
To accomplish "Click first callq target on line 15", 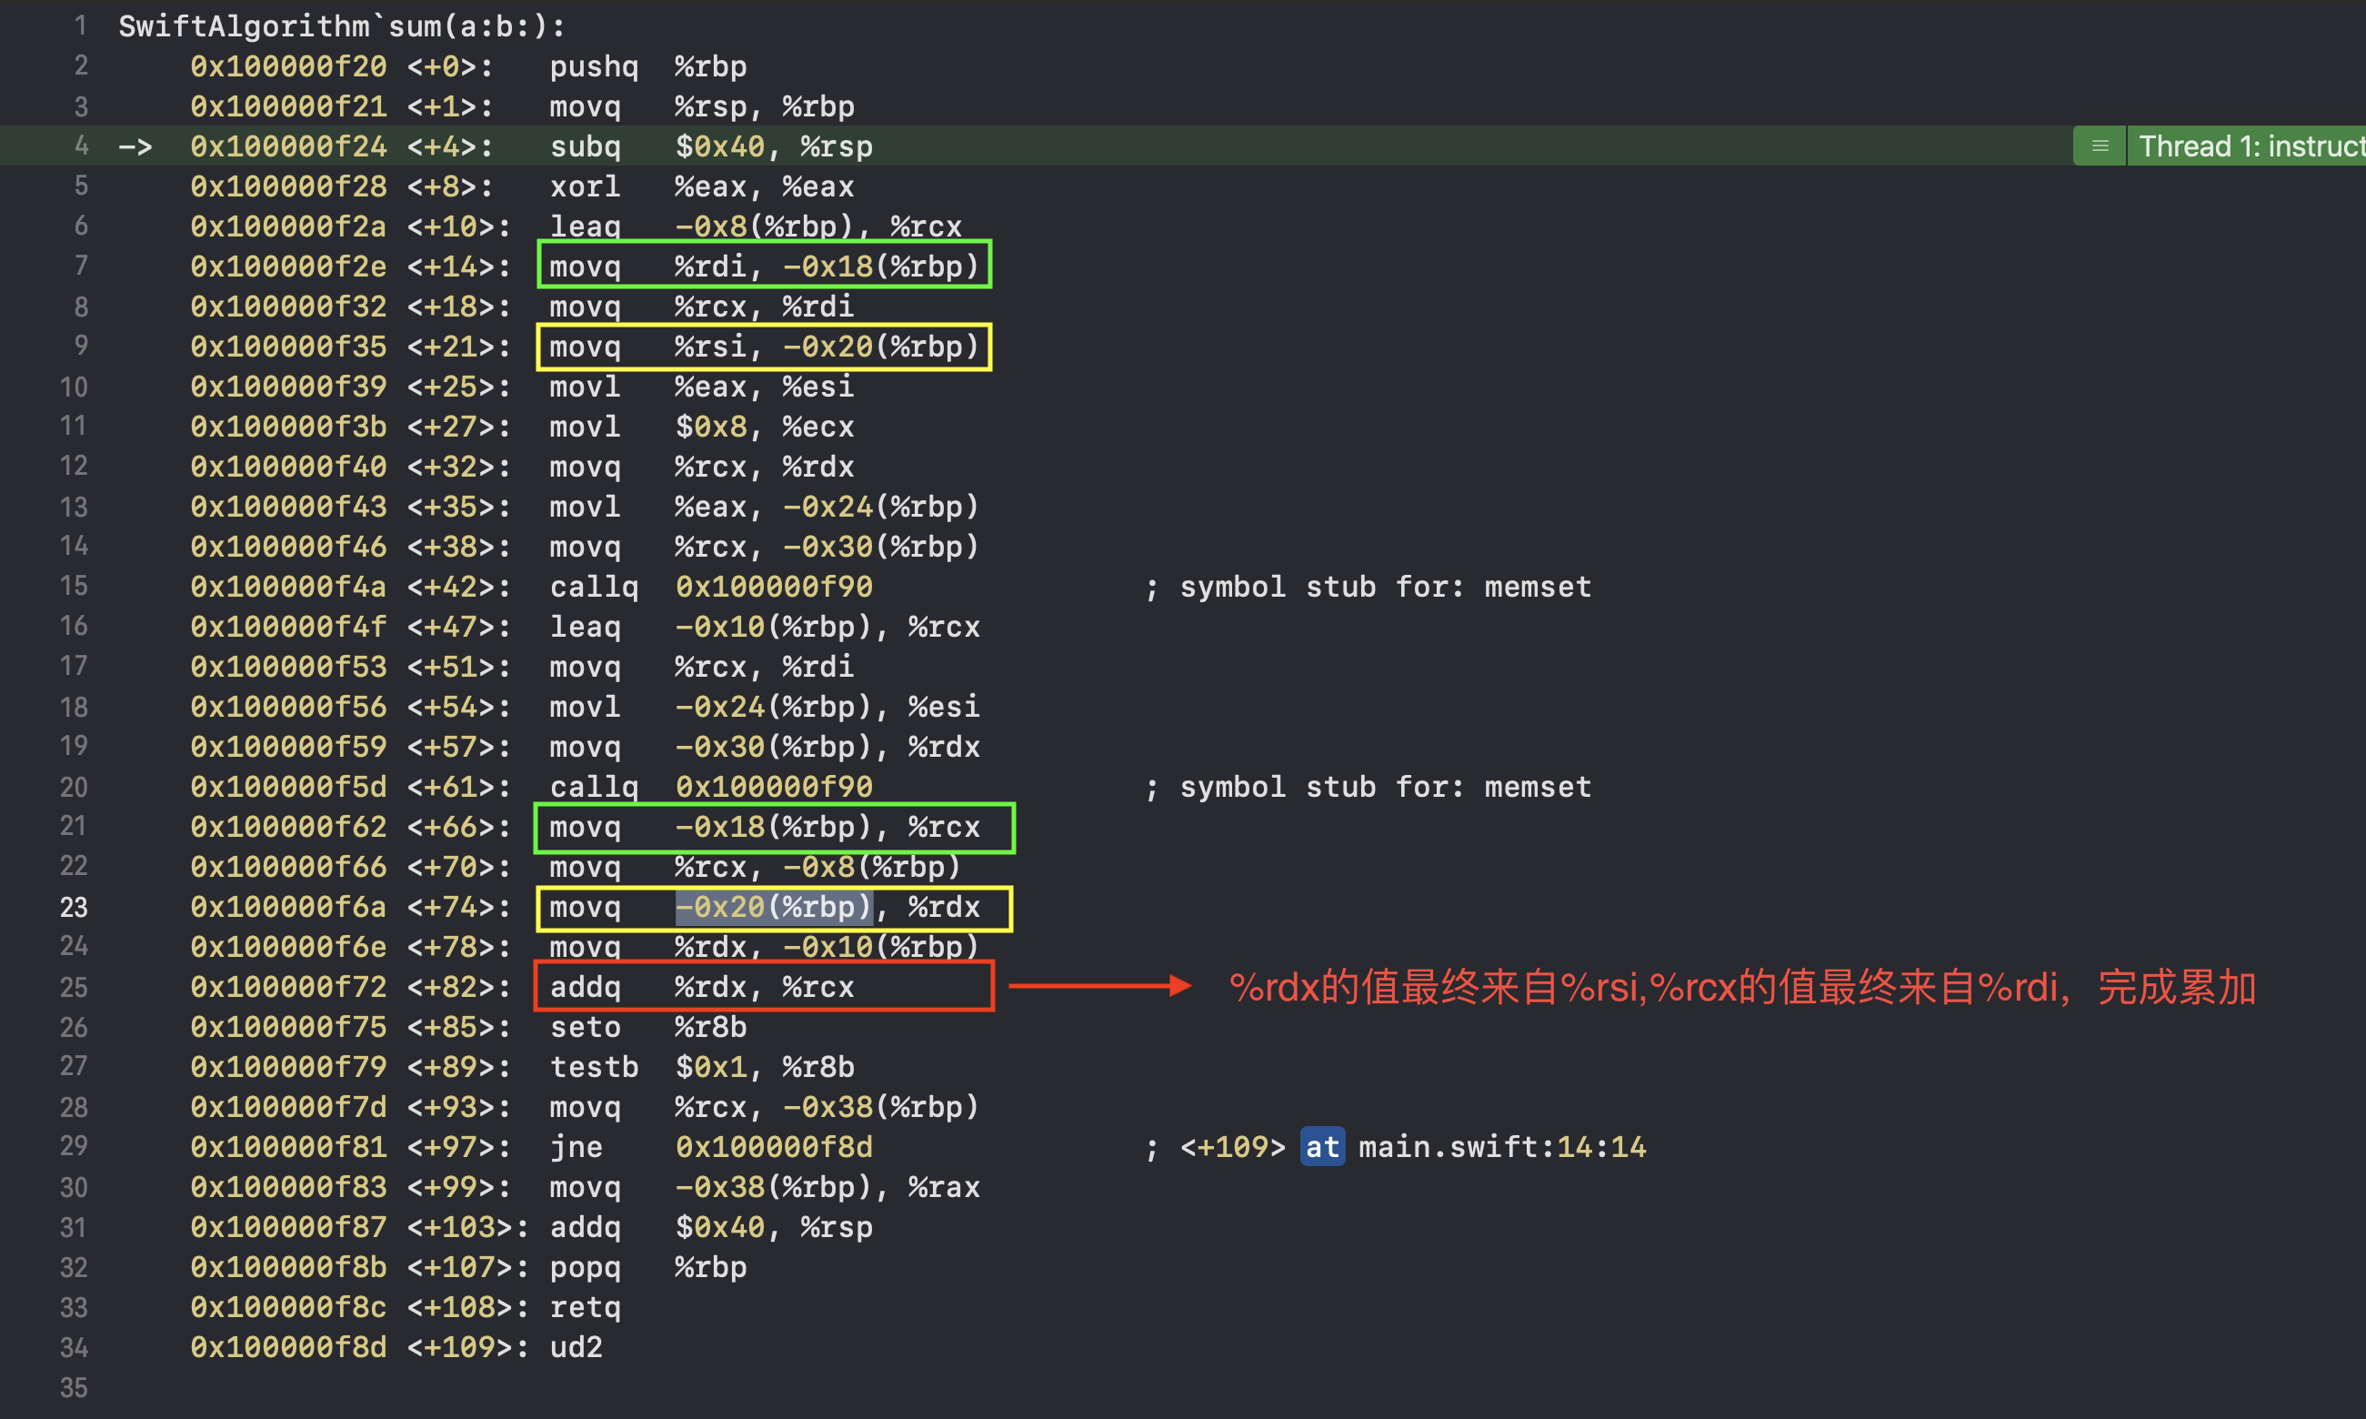I will [x=774, y=586].
